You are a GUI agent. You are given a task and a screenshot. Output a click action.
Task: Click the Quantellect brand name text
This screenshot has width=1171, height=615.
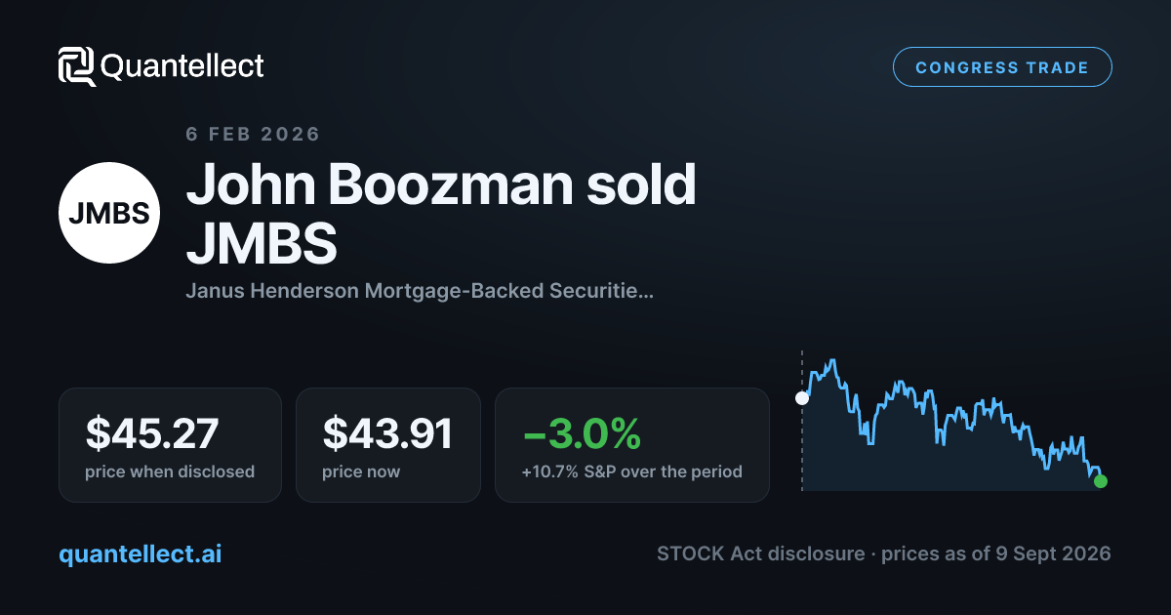pyautogui.click(x=182, y=66)
